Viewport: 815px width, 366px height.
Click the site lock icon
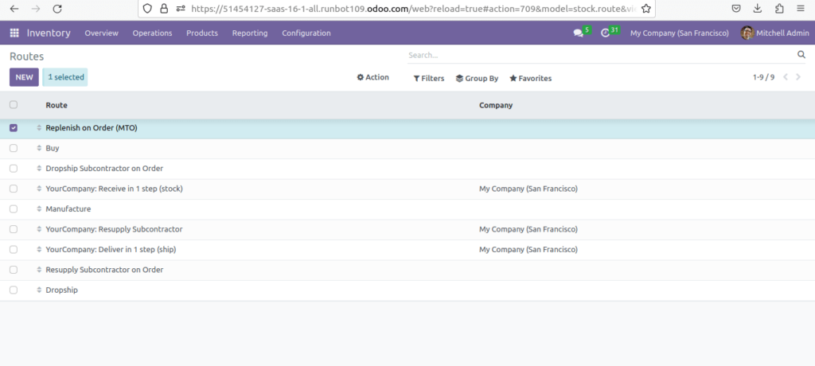pos(164,8)
